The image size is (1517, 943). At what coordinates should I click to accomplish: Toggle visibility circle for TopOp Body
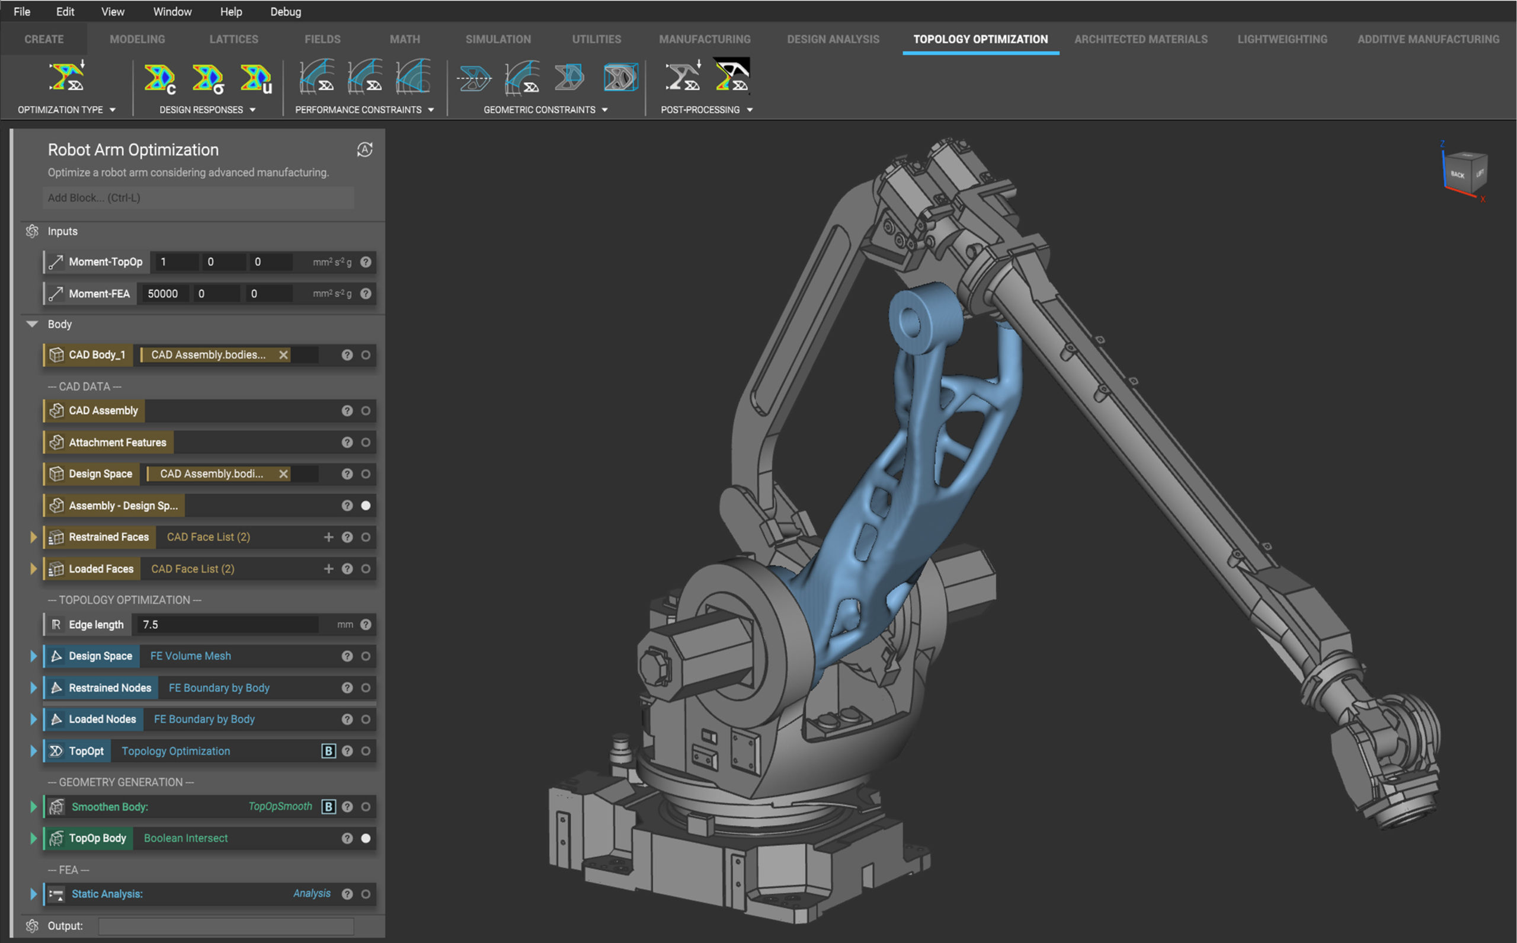[366, 838]
